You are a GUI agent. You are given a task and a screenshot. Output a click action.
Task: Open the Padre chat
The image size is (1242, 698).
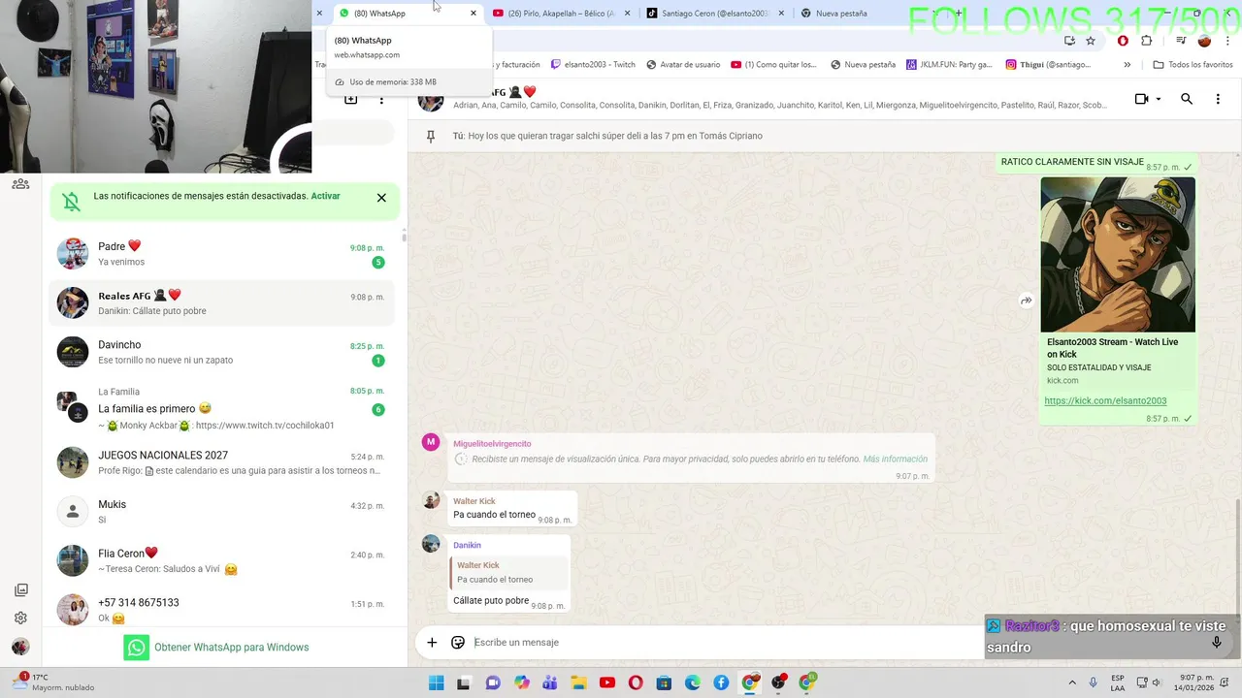pyautogui.click(x=221, y=254)
